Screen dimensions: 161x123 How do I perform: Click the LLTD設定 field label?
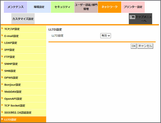click(x=58, y=35)
